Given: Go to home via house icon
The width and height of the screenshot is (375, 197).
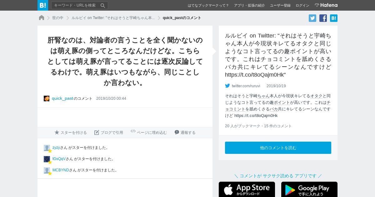Looking at the screenshot, I should point(42,18).
